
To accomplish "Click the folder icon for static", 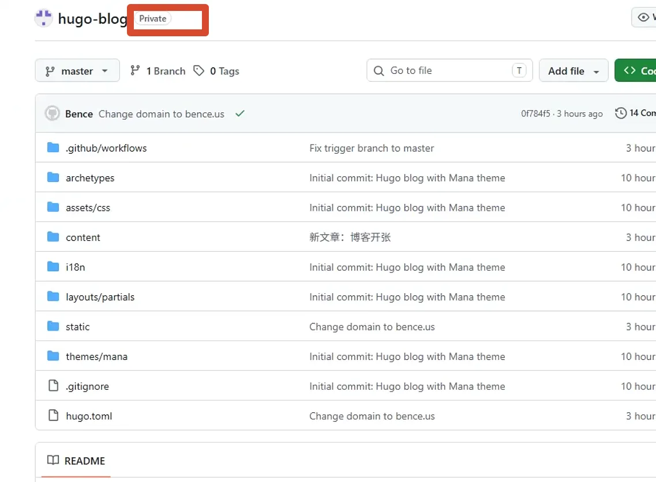I will (53, 326).
